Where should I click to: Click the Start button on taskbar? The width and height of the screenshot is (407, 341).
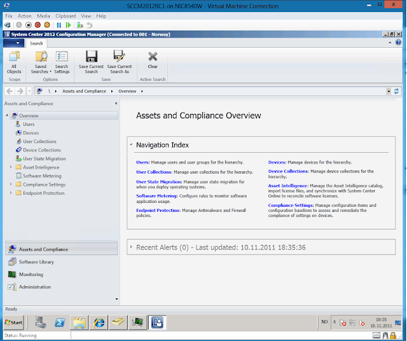point(13,323)
